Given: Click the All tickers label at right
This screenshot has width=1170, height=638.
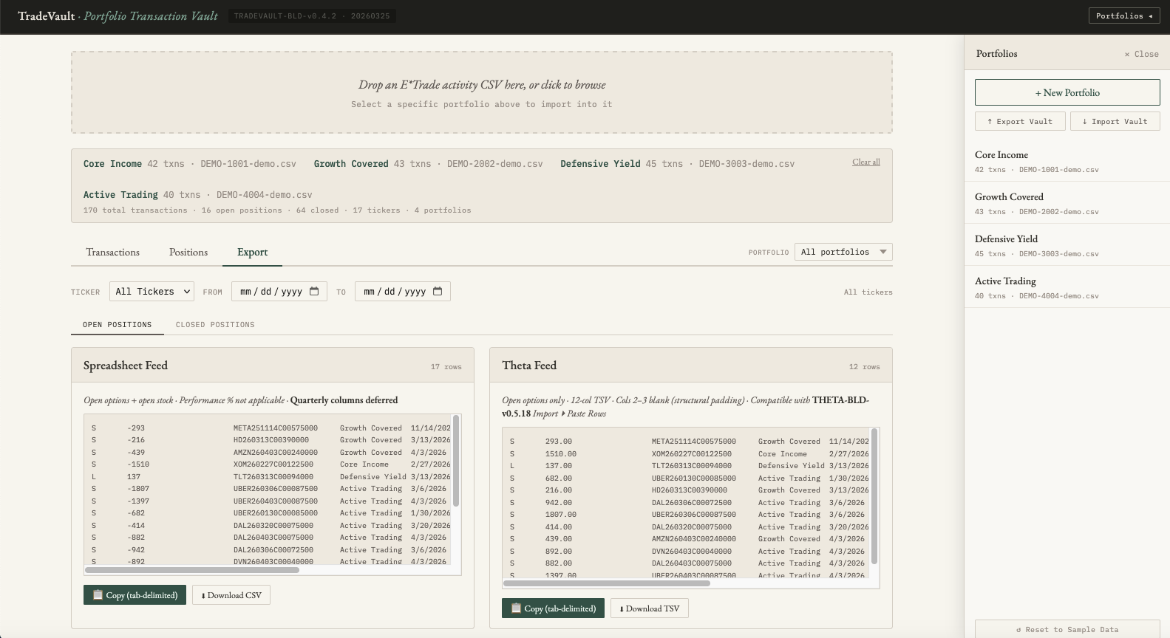Looking at the screenshot, I should point(868,292).
